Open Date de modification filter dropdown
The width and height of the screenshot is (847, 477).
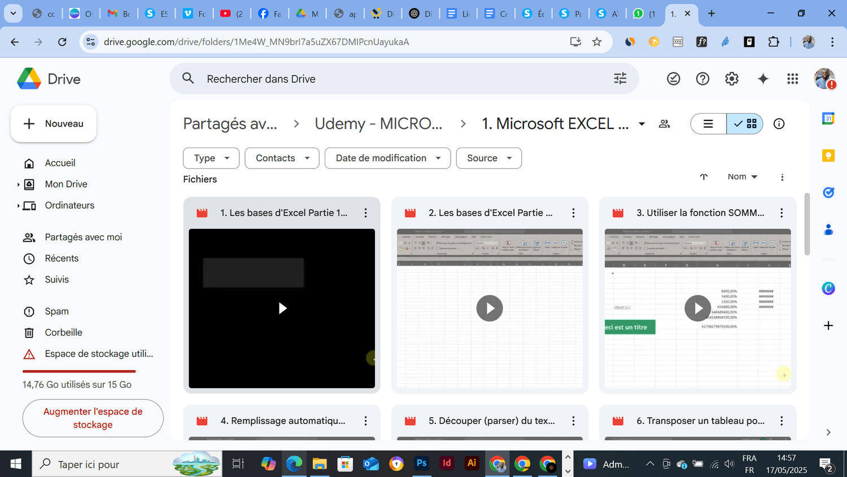click(387, 158)
